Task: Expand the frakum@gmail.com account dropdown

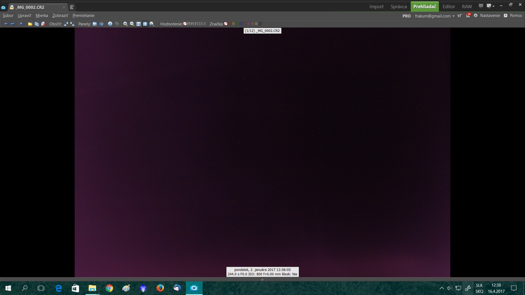Action: pyautogui.click(x=453, y=16)
